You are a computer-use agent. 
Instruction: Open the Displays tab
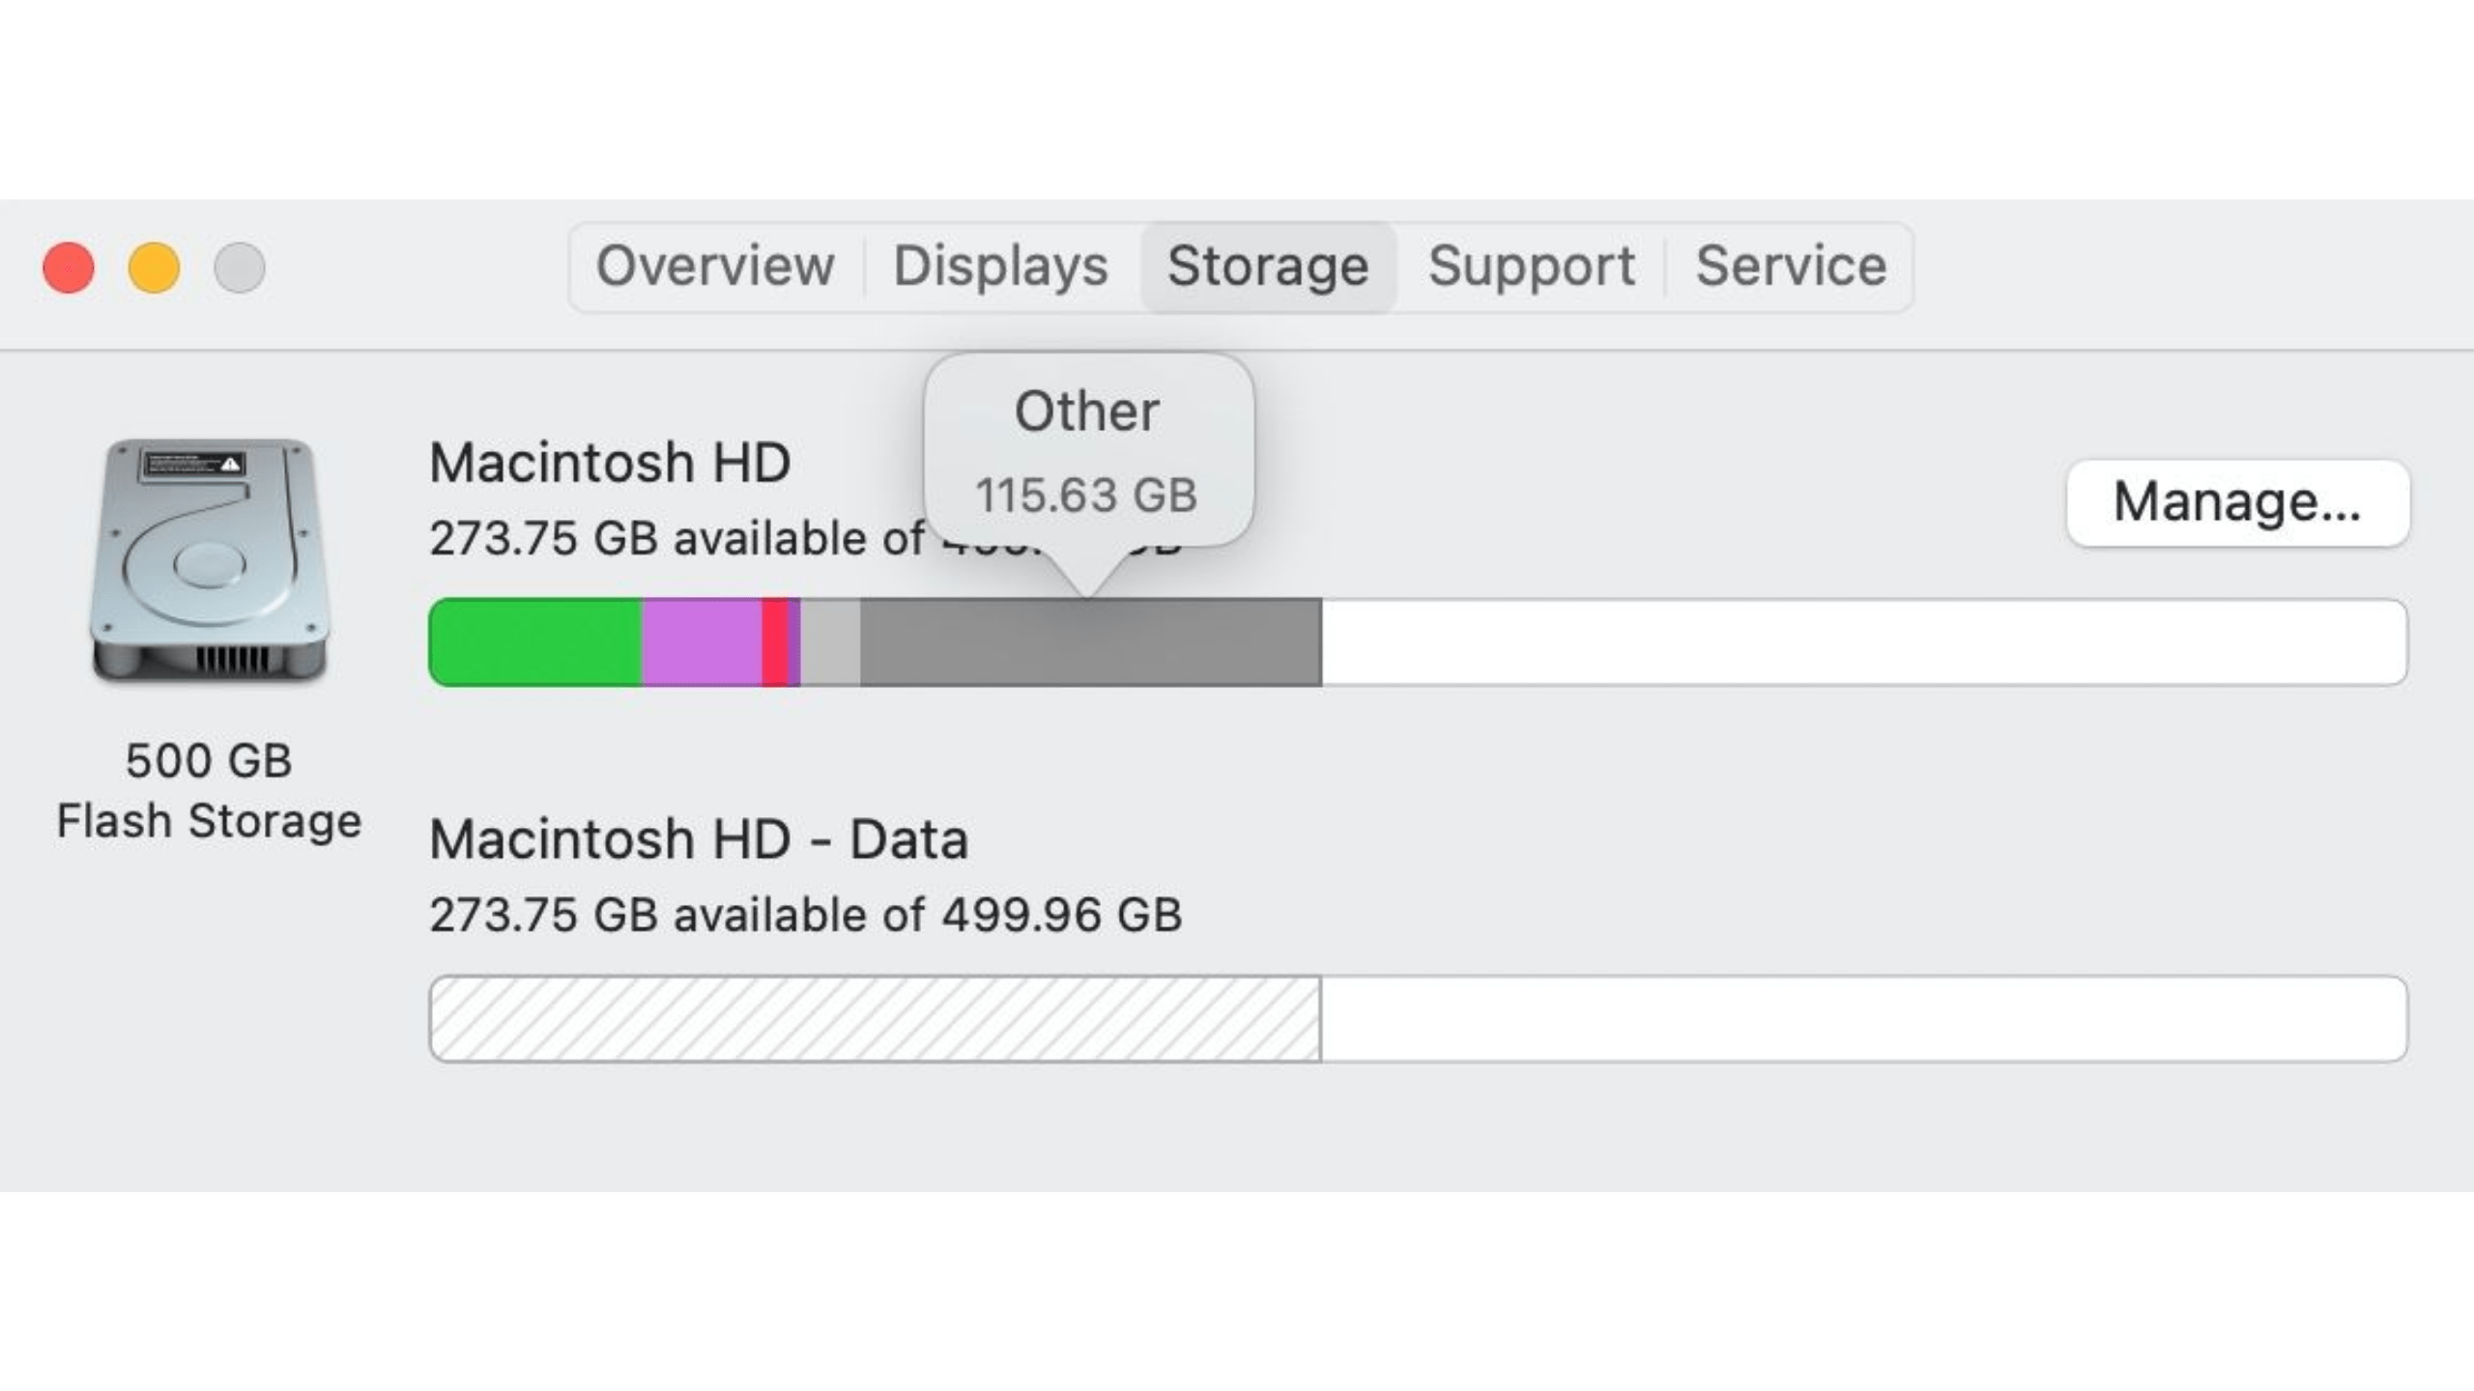1000,267
